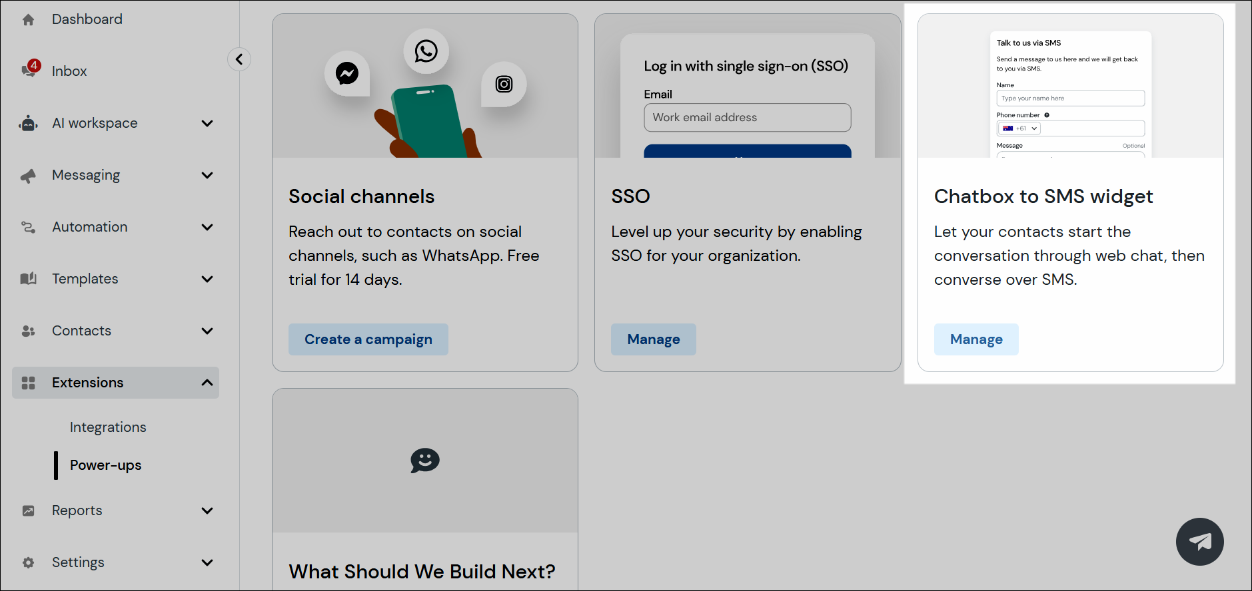1252x591 pixels.
Task: Click the phone number input field
Action: [1093, 128]
